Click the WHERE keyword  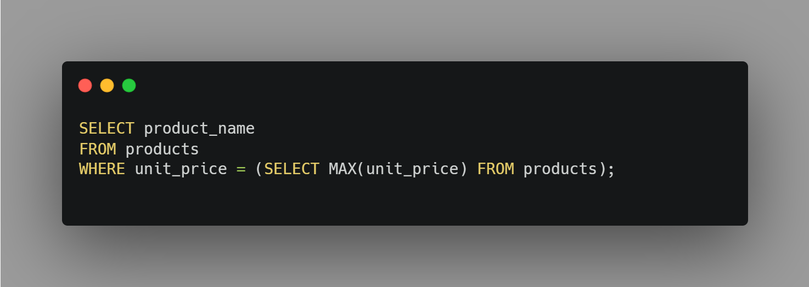pyautogui.click(x=102, y=169)
